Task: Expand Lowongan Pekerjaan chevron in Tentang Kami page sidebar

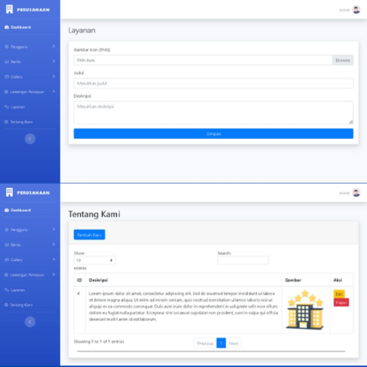Action: [x=54, y=274]
